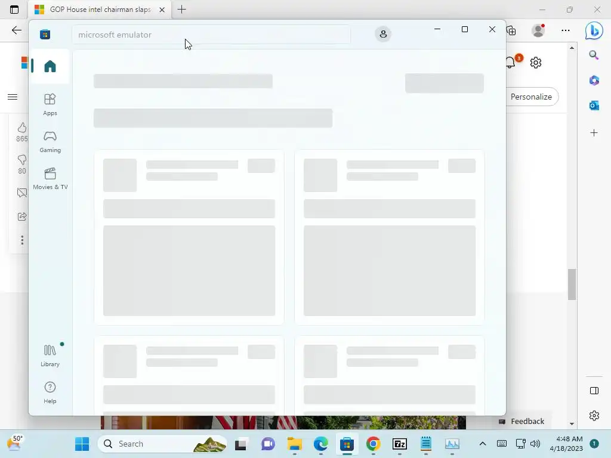
Task: Dislike the article with thumbs down
Action: [x=22, y=160]
